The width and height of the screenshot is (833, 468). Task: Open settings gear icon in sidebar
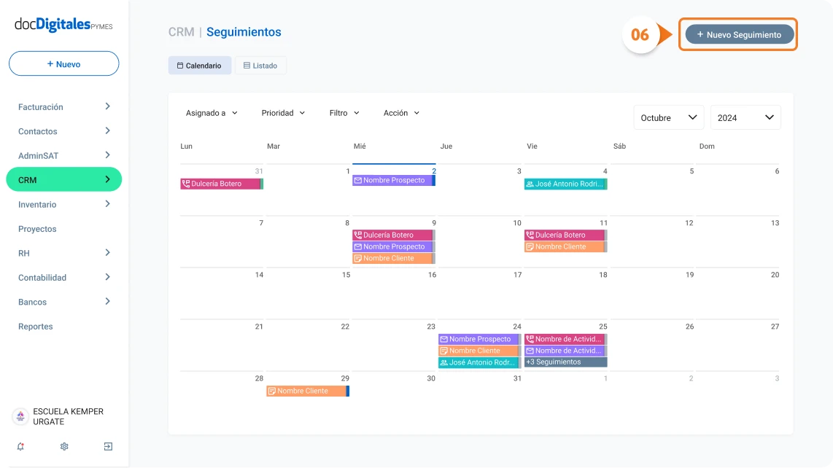tap(64, 447)
